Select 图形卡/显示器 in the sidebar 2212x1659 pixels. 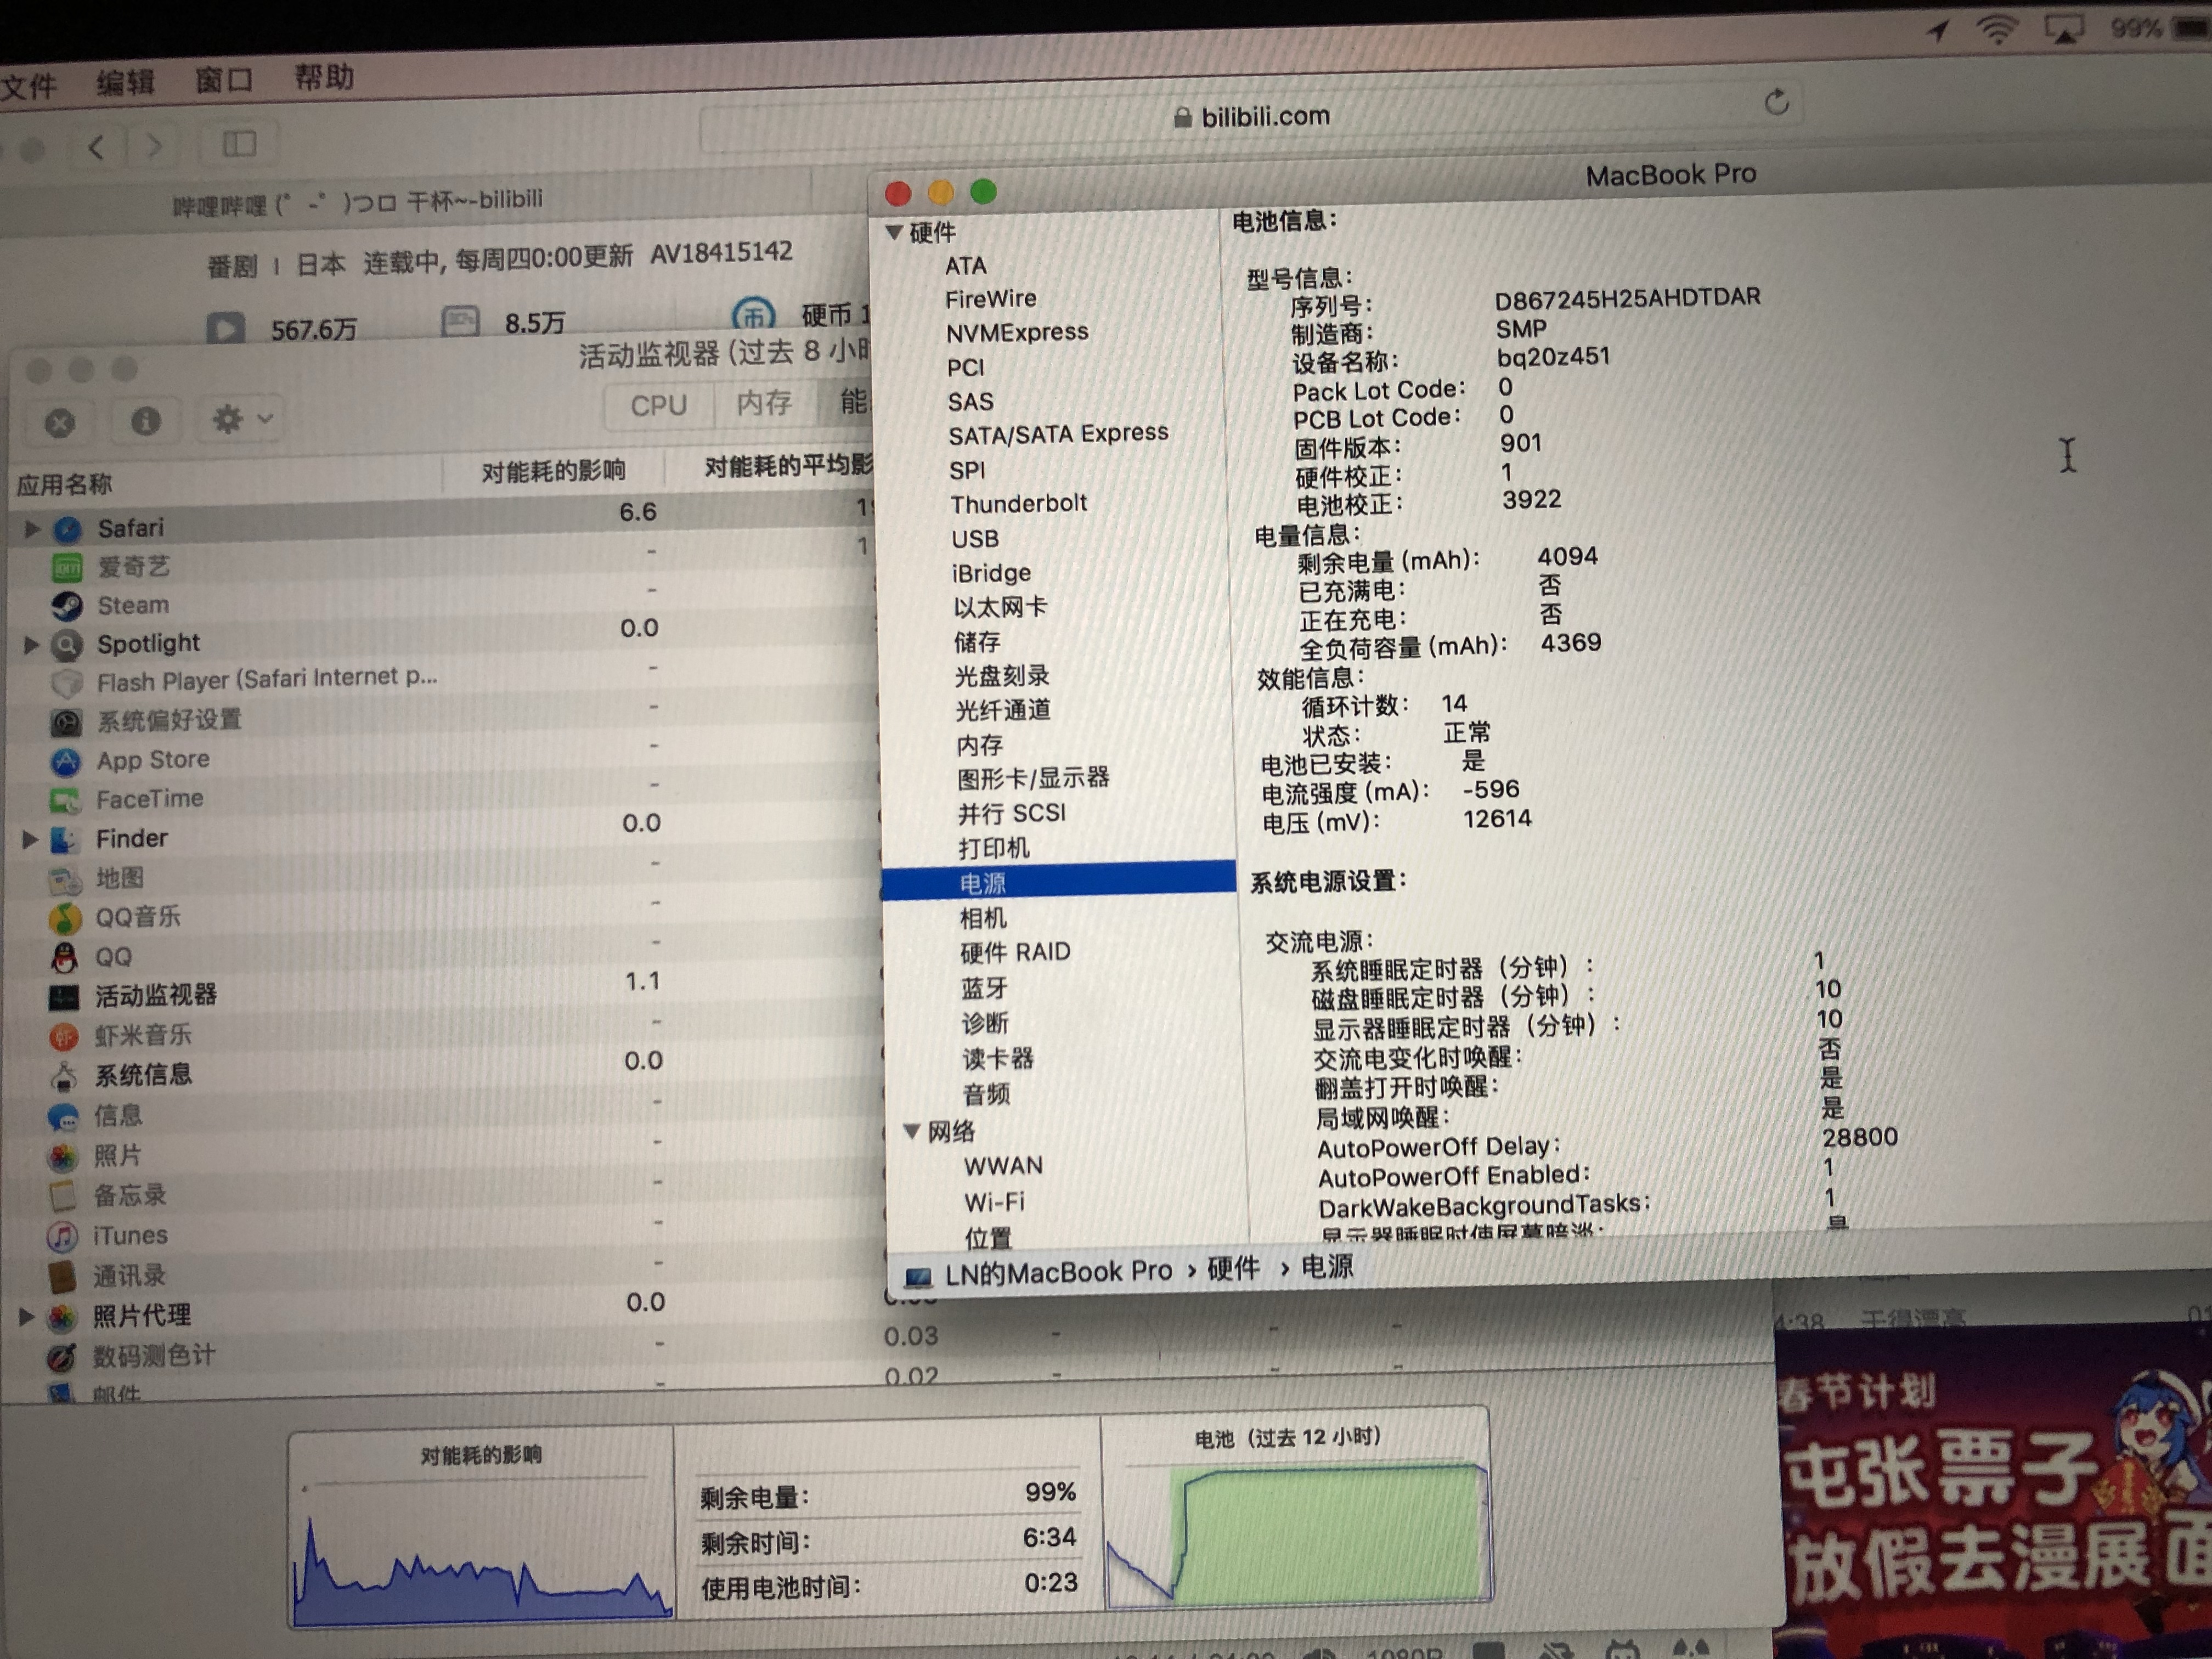tap(1033, 778)
